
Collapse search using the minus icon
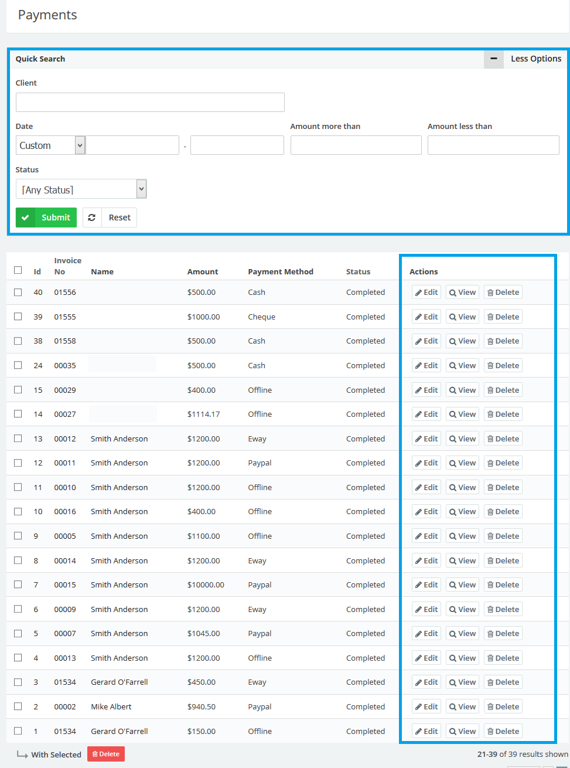tap(493, 59)
